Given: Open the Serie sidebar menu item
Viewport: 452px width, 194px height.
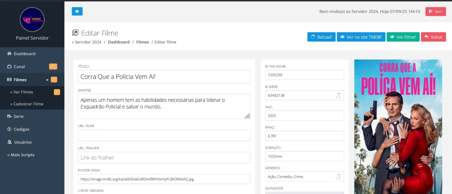Looking at the screenshot, I should click(32, 116).
